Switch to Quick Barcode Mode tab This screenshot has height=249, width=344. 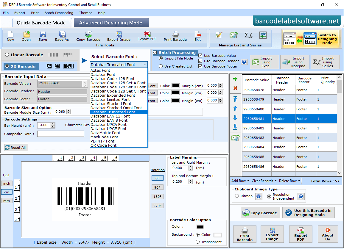42,23
